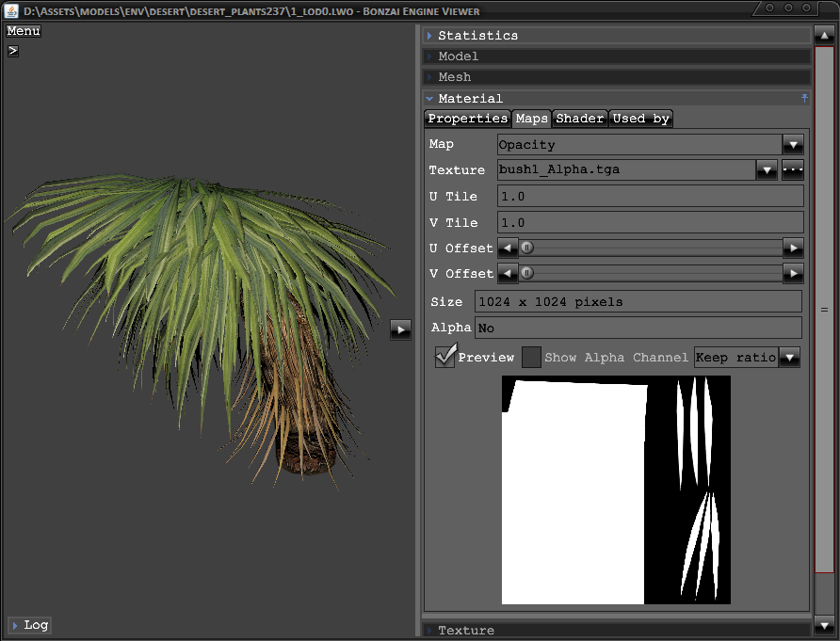Uncheck the Preview checkbox
Image resolution: width=840 pixels, height=641 pixels.
click(x=445, y=357)
